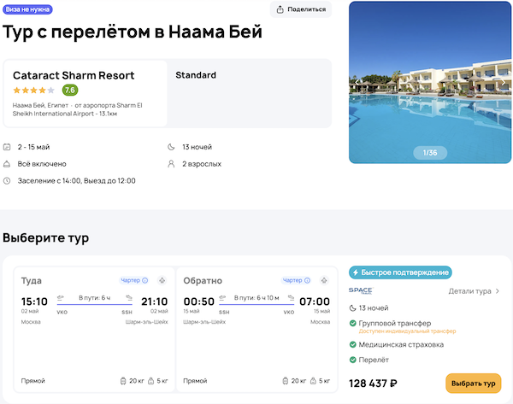Click the hotel rating badge 7.6

pos(70,90)
